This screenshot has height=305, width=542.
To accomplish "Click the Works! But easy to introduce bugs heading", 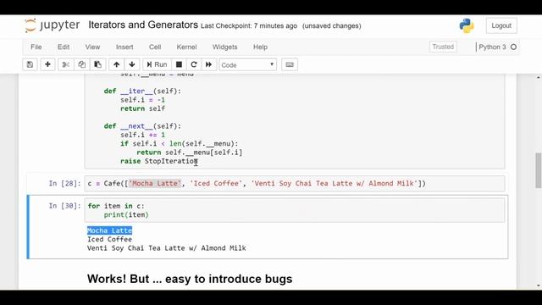I will [x=190, y=279].
